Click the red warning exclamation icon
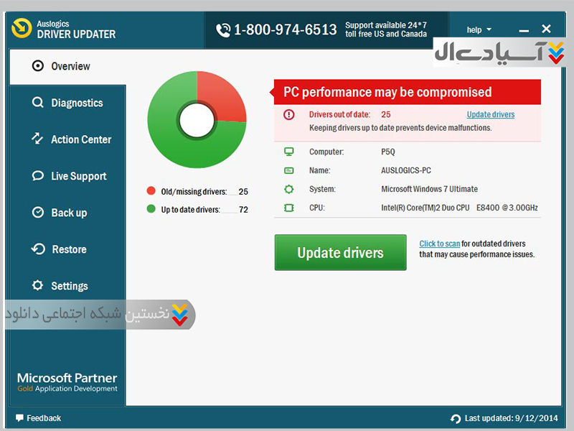Viewport: 574px width, 431px height. tap(288, 115)
